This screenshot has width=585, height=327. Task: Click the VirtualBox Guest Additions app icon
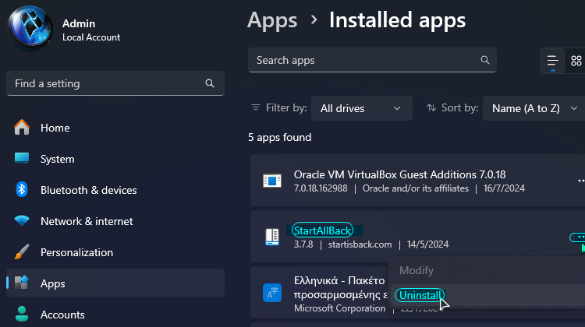tap(272, 181)
